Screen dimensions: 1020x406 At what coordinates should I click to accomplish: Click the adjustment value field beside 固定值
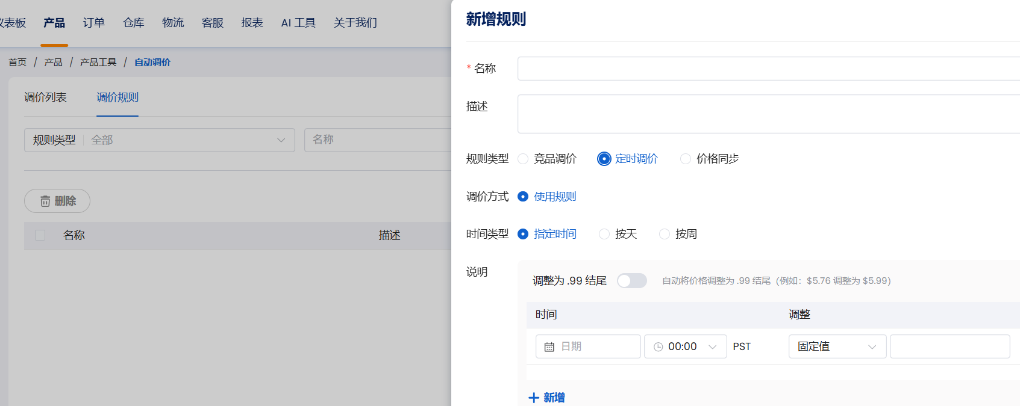pyautogui.click(x=950, y=346)
